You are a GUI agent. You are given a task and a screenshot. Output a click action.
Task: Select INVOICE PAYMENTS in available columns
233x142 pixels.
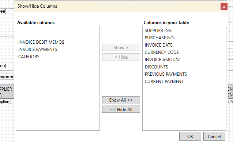point(38,50)
